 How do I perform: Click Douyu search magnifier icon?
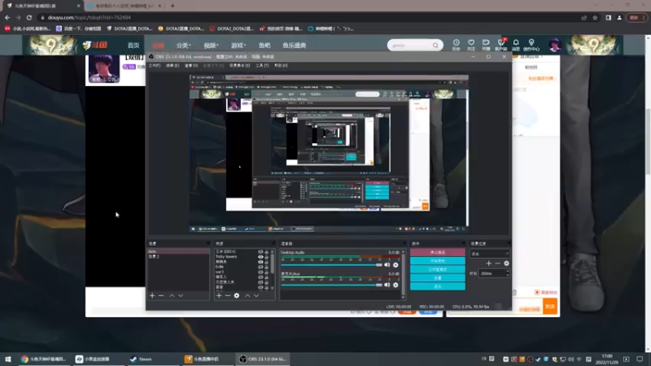coord(435,46)
